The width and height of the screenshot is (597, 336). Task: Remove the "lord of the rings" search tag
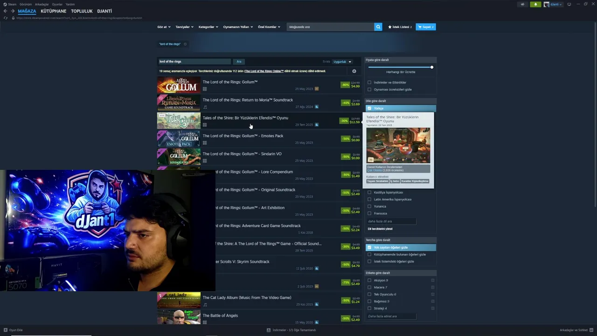(x=185, y=44)
